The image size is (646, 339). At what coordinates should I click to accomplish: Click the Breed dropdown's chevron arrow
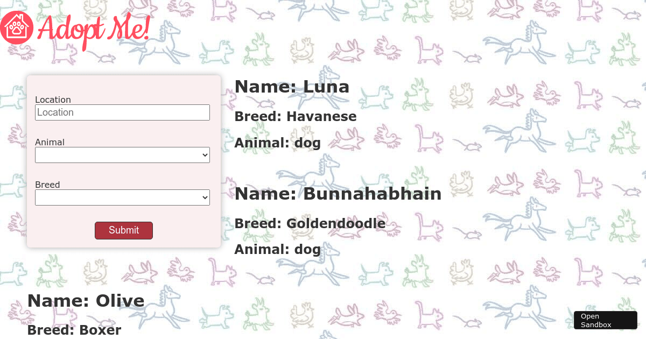[205, 197]
